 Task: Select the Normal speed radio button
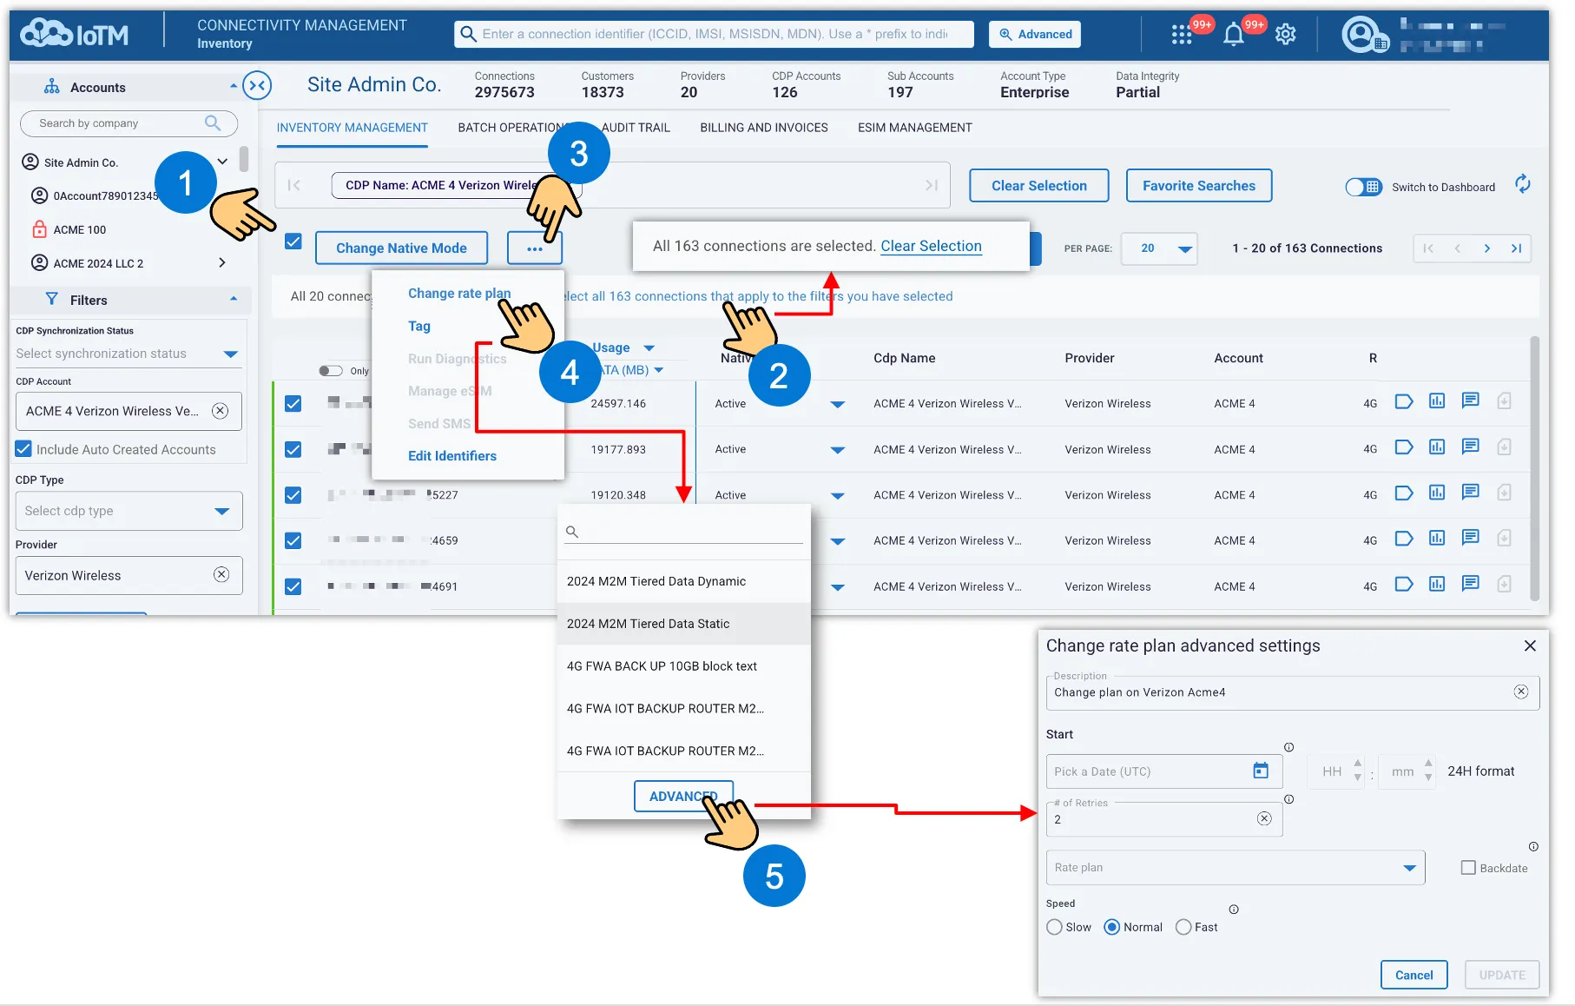coord(1112,927)
